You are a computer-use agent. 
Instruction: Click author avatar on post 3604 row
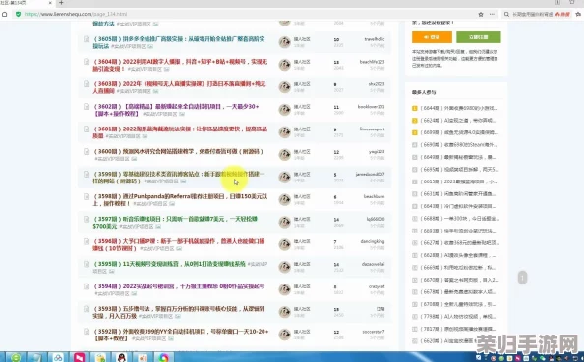click(x=285, y=65)
